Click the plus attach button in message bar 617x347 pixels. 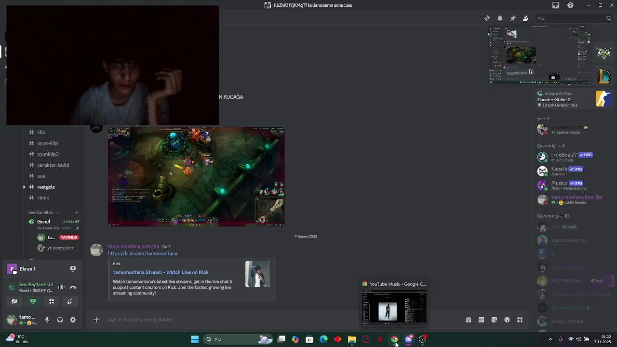[96, 320]
